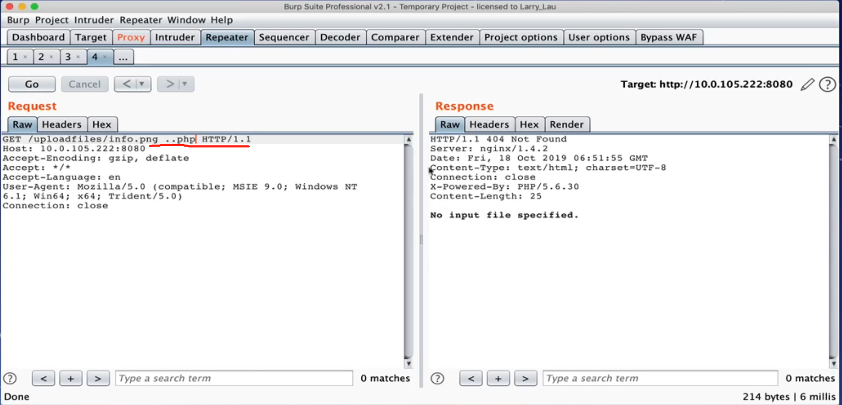Open request search help icon
Viewport: 842px width, 405px height.
pyautogui.click(x=10, y=378)
